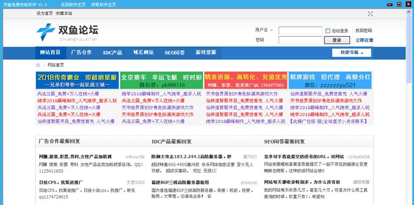
Task: Click username c1l4a45458
Action: coord(359,157)
